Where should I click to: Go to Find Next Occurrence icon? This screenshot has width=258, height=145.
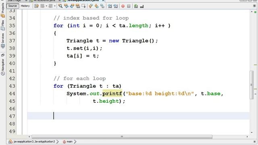[x=72, y=6]
